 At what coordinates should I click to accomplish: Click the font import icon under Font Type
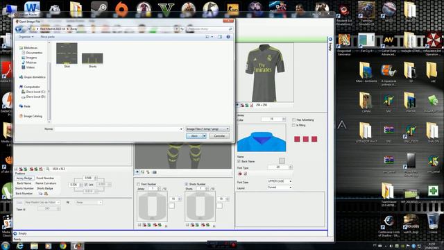[240, 174]
